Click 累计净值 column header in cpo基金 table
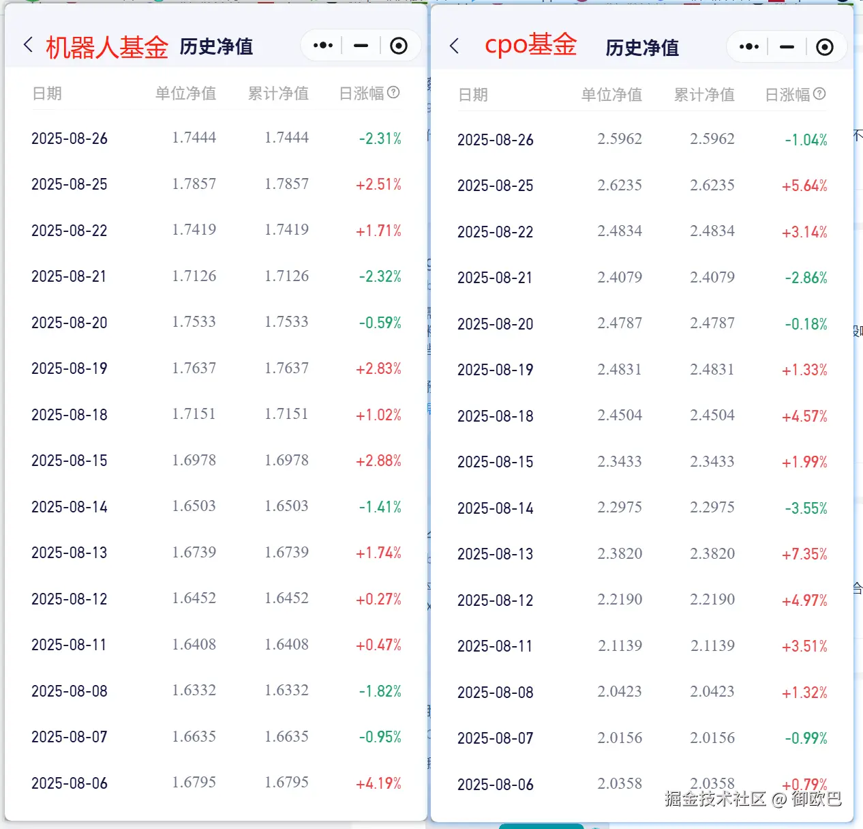Image resolution: width=863 pixels, height=829 pixels. (x=704, y=95)
